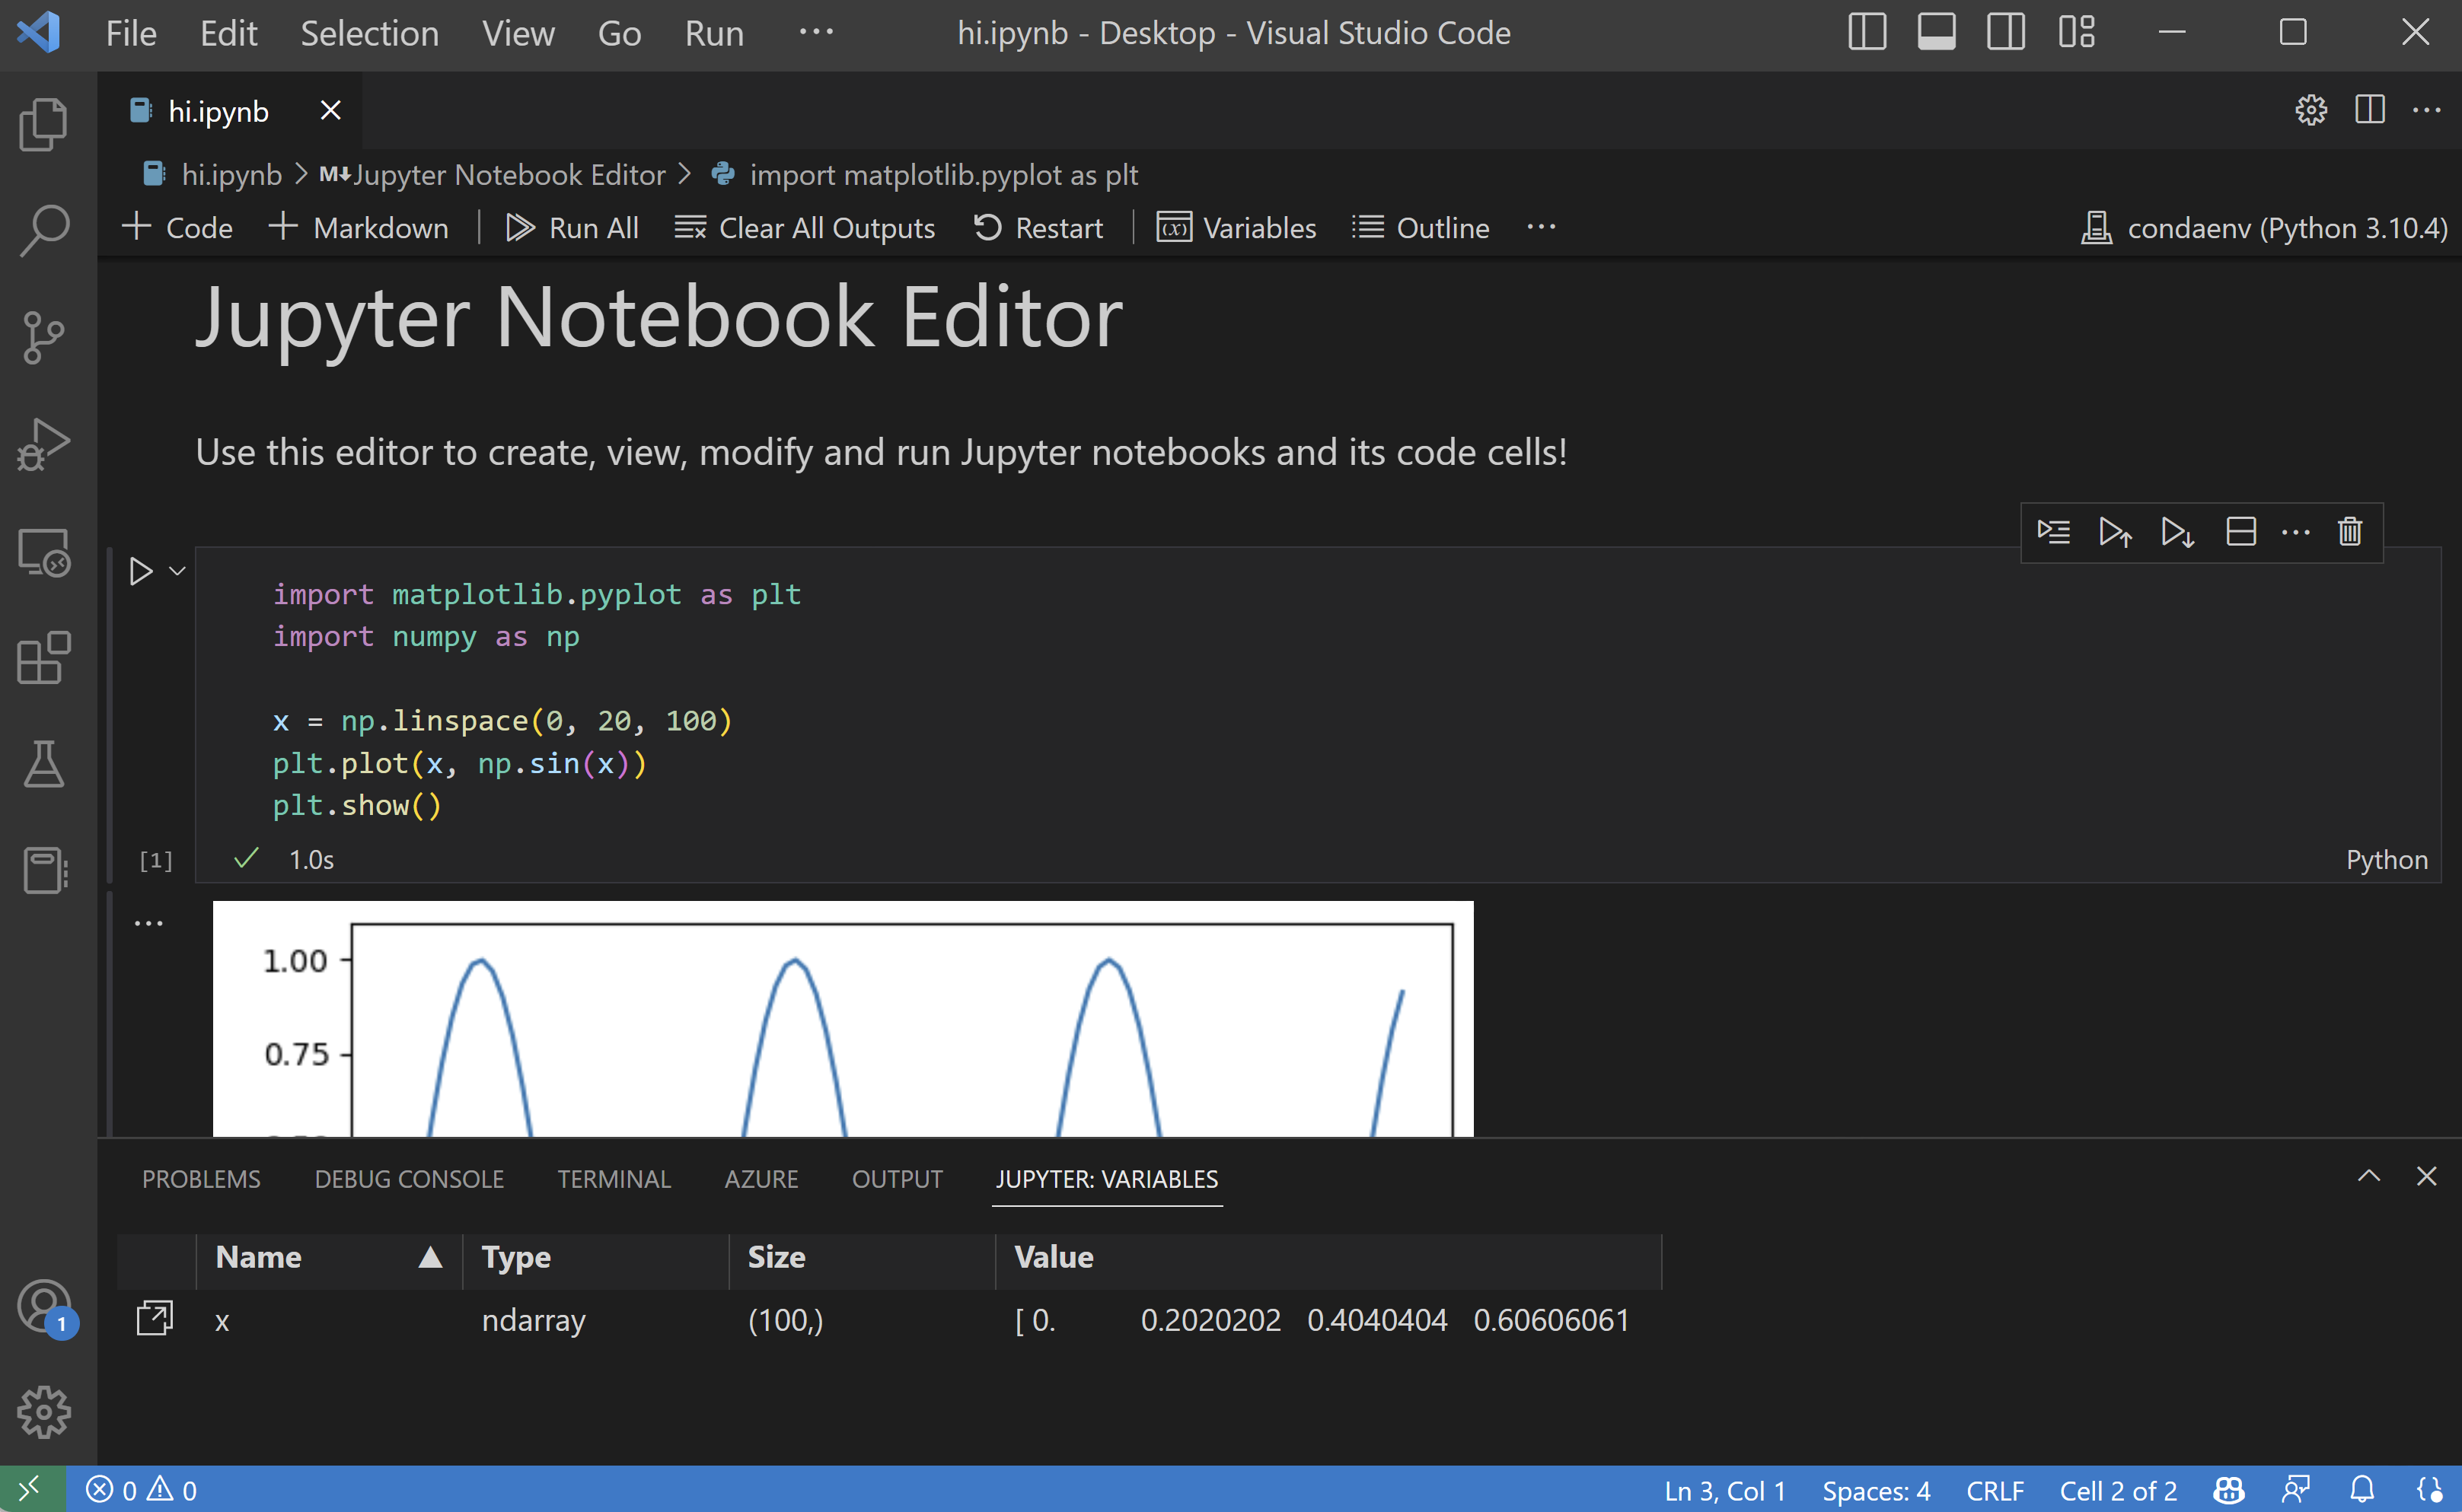Expand the cell options with chevron
The image size is (2462, 1512).
[x=177, y=571]
